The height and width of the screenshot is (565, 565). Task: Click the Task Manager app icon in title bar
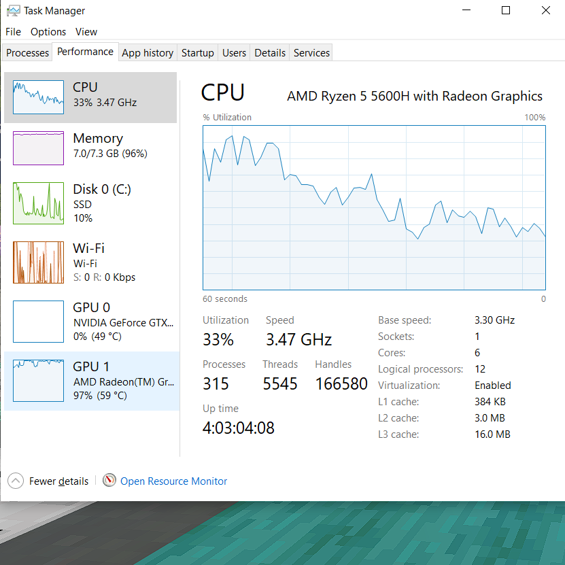[x=13, y=11]
